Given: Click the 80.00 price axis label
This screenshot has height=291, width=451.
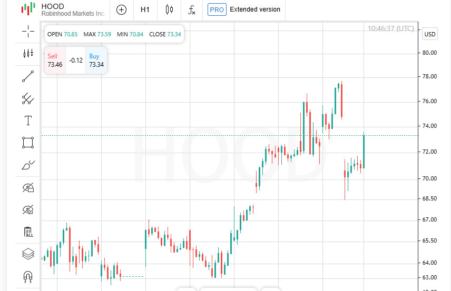Looking at the screenshot, I should tap(429, 53).
